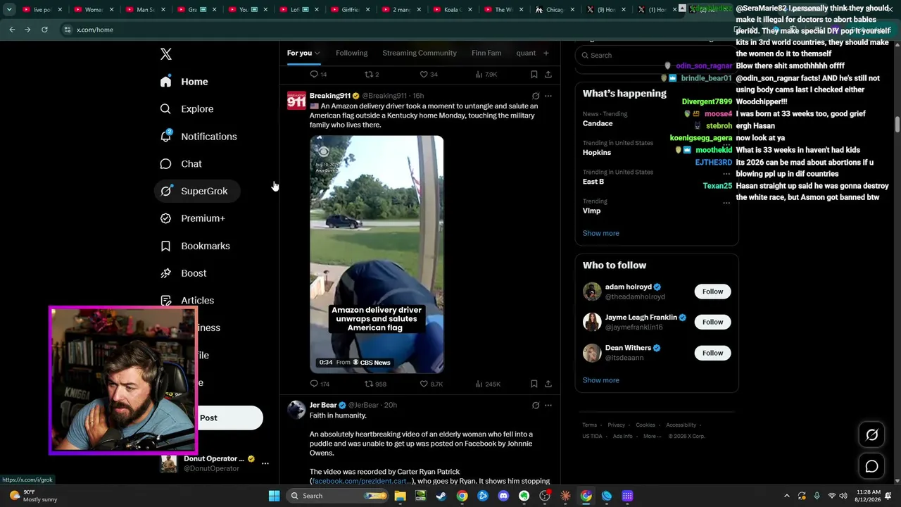Open more options on Jer Bear post

tap(548, 406)
